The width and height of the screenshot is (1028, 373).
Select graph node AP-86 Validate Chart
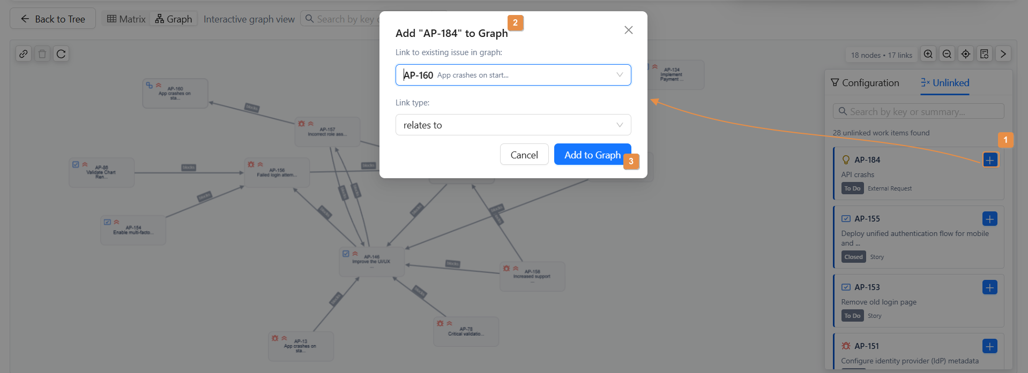(x=101, y=172)
